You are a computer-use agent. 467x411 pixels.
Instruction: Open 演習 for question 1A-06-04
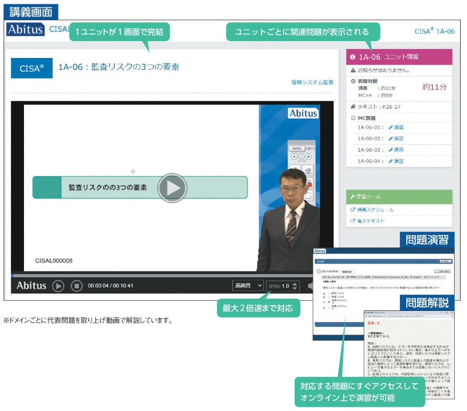[396, 161]
